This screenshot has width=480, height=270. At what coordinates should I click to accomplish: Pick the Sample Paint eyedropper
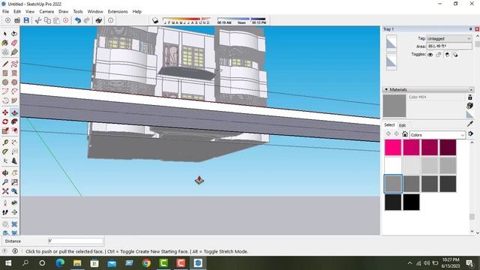(470, 124)
